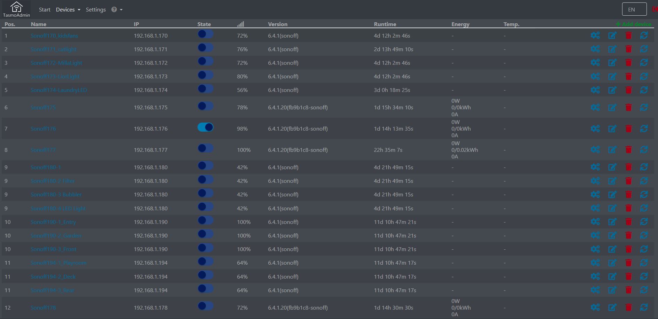658x319 pixels.
Task: Switch off the Sonoff176 power toggle
Action: pyautogui.click(x=206, y=127)
